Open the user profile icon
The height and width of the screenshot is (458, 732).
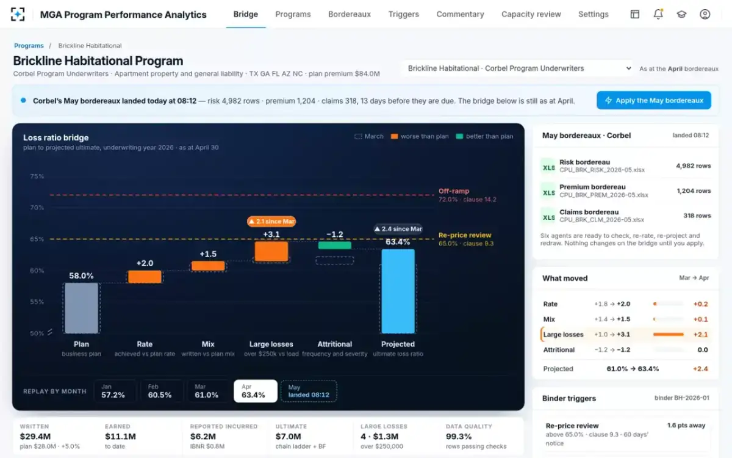[x=705, y=14]
